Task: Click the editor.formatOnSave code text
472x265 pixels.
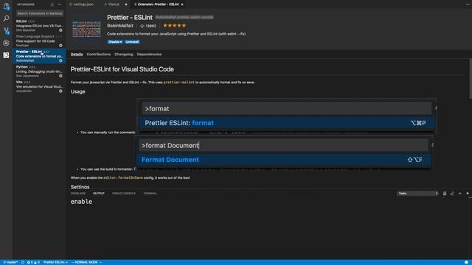Action: (x=123, y=178)
